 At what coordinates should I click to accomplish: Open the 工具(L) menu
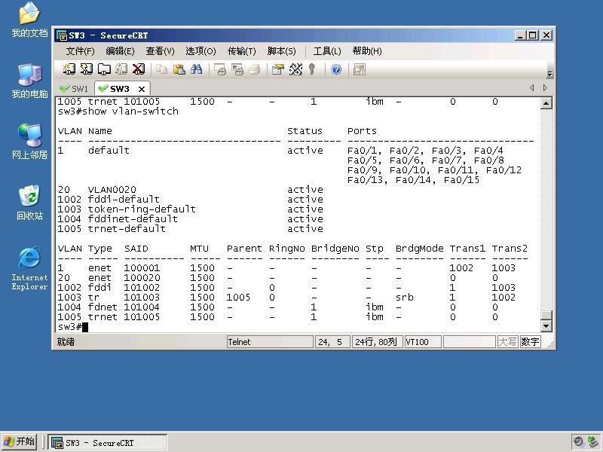[327, 51]
